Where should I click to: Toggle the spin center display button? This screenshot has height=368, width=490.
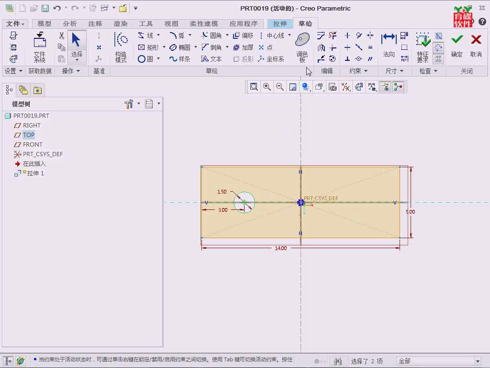coord(398,87)
